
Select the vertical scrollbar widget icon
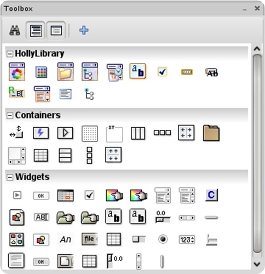point(139,261)
